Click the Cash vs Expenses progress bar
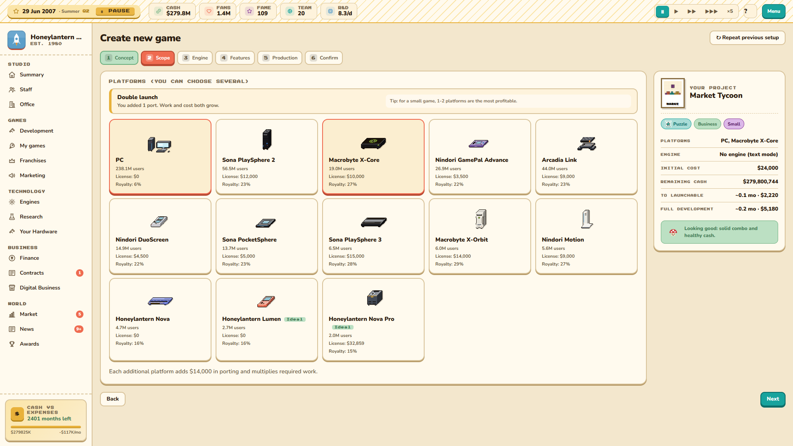The image size is (793, 446). coord(46,427)
